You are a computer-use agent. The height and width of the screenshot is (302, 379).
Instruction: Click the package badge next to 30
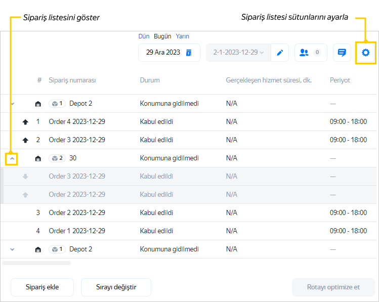pos(57,158)
